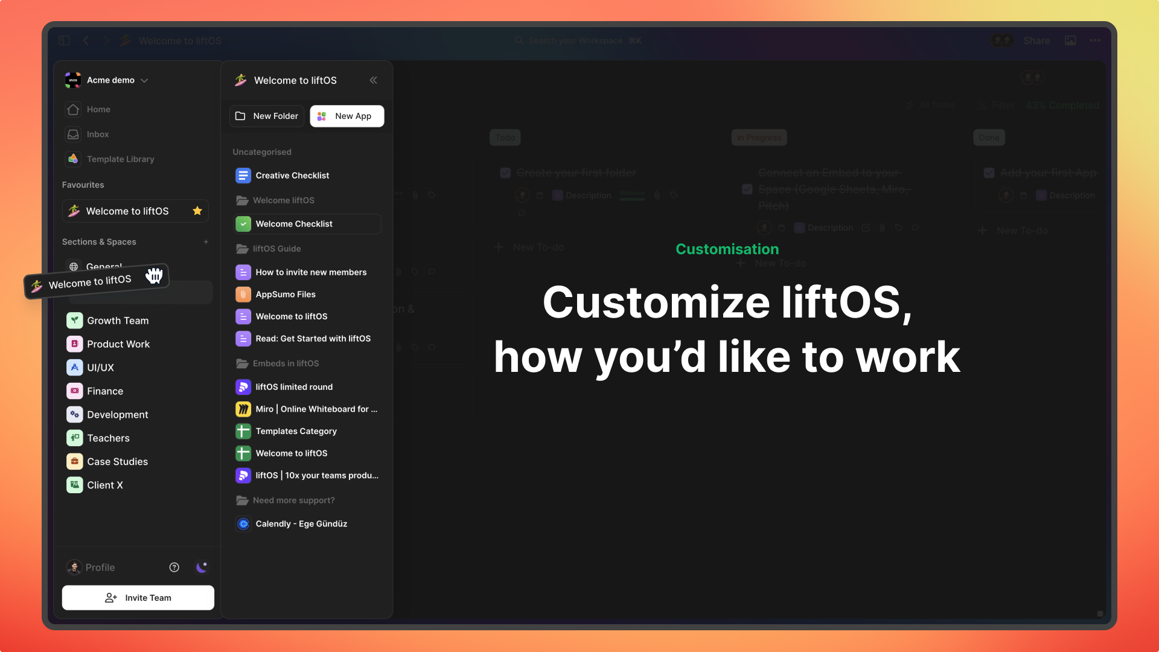
Task: Select the Development space item
Action: (x=117, y=414)
